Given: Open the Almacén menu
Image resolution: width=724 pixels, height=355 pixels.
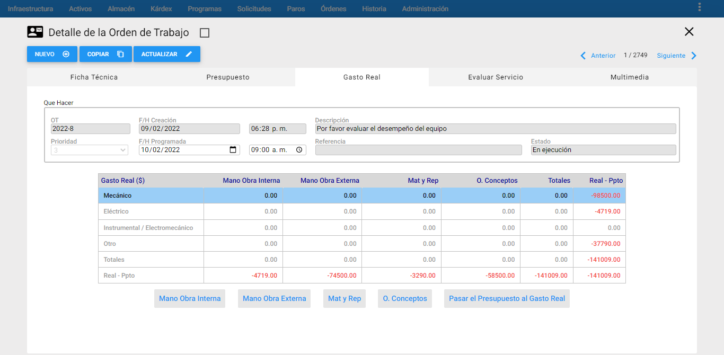Looking at the screenshot, I should [121, 8].
